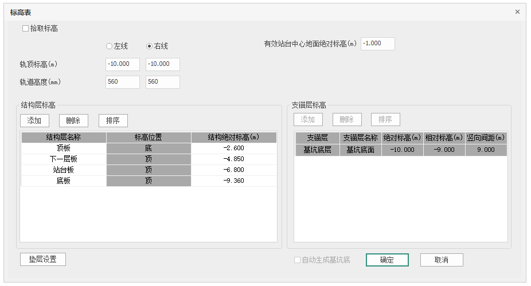This screenshot has width=531, height=286.
Task: Click the -2.600 absolute elevation cell
Action: 234,148
